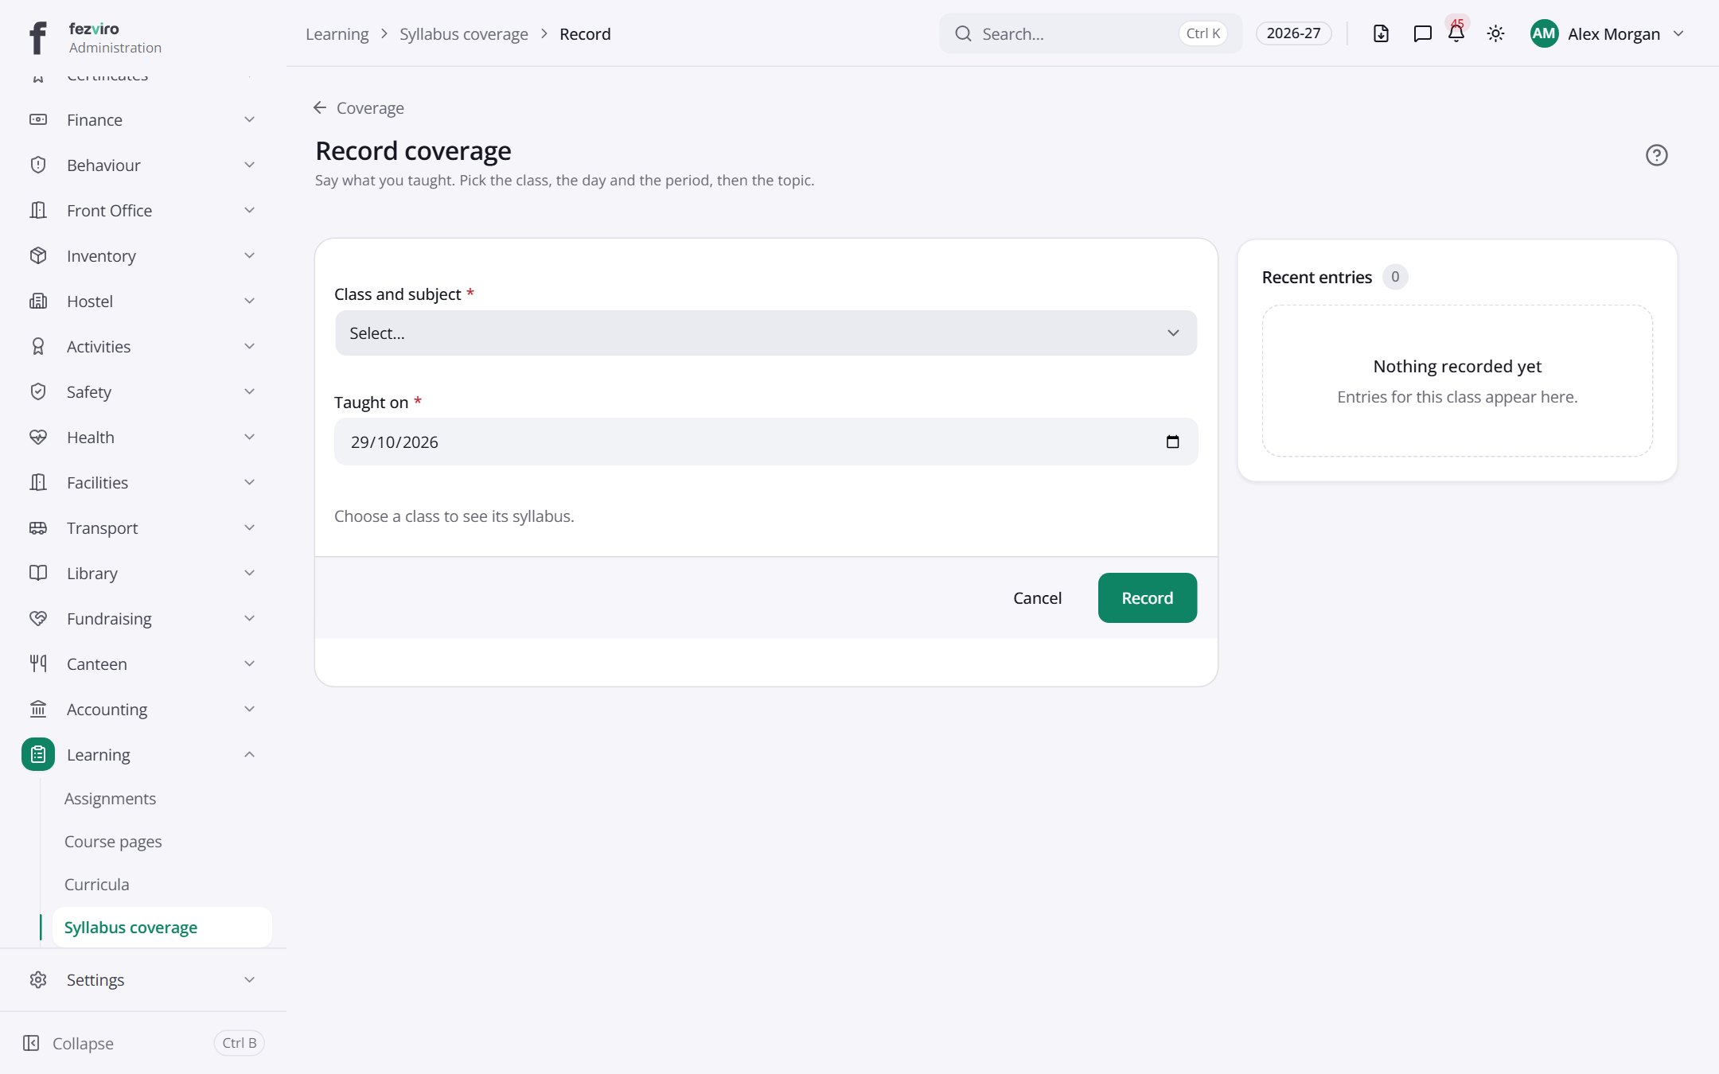Open the Assignments submenu item
This screenshot has width=1719, height=1074.
point(110,799)
